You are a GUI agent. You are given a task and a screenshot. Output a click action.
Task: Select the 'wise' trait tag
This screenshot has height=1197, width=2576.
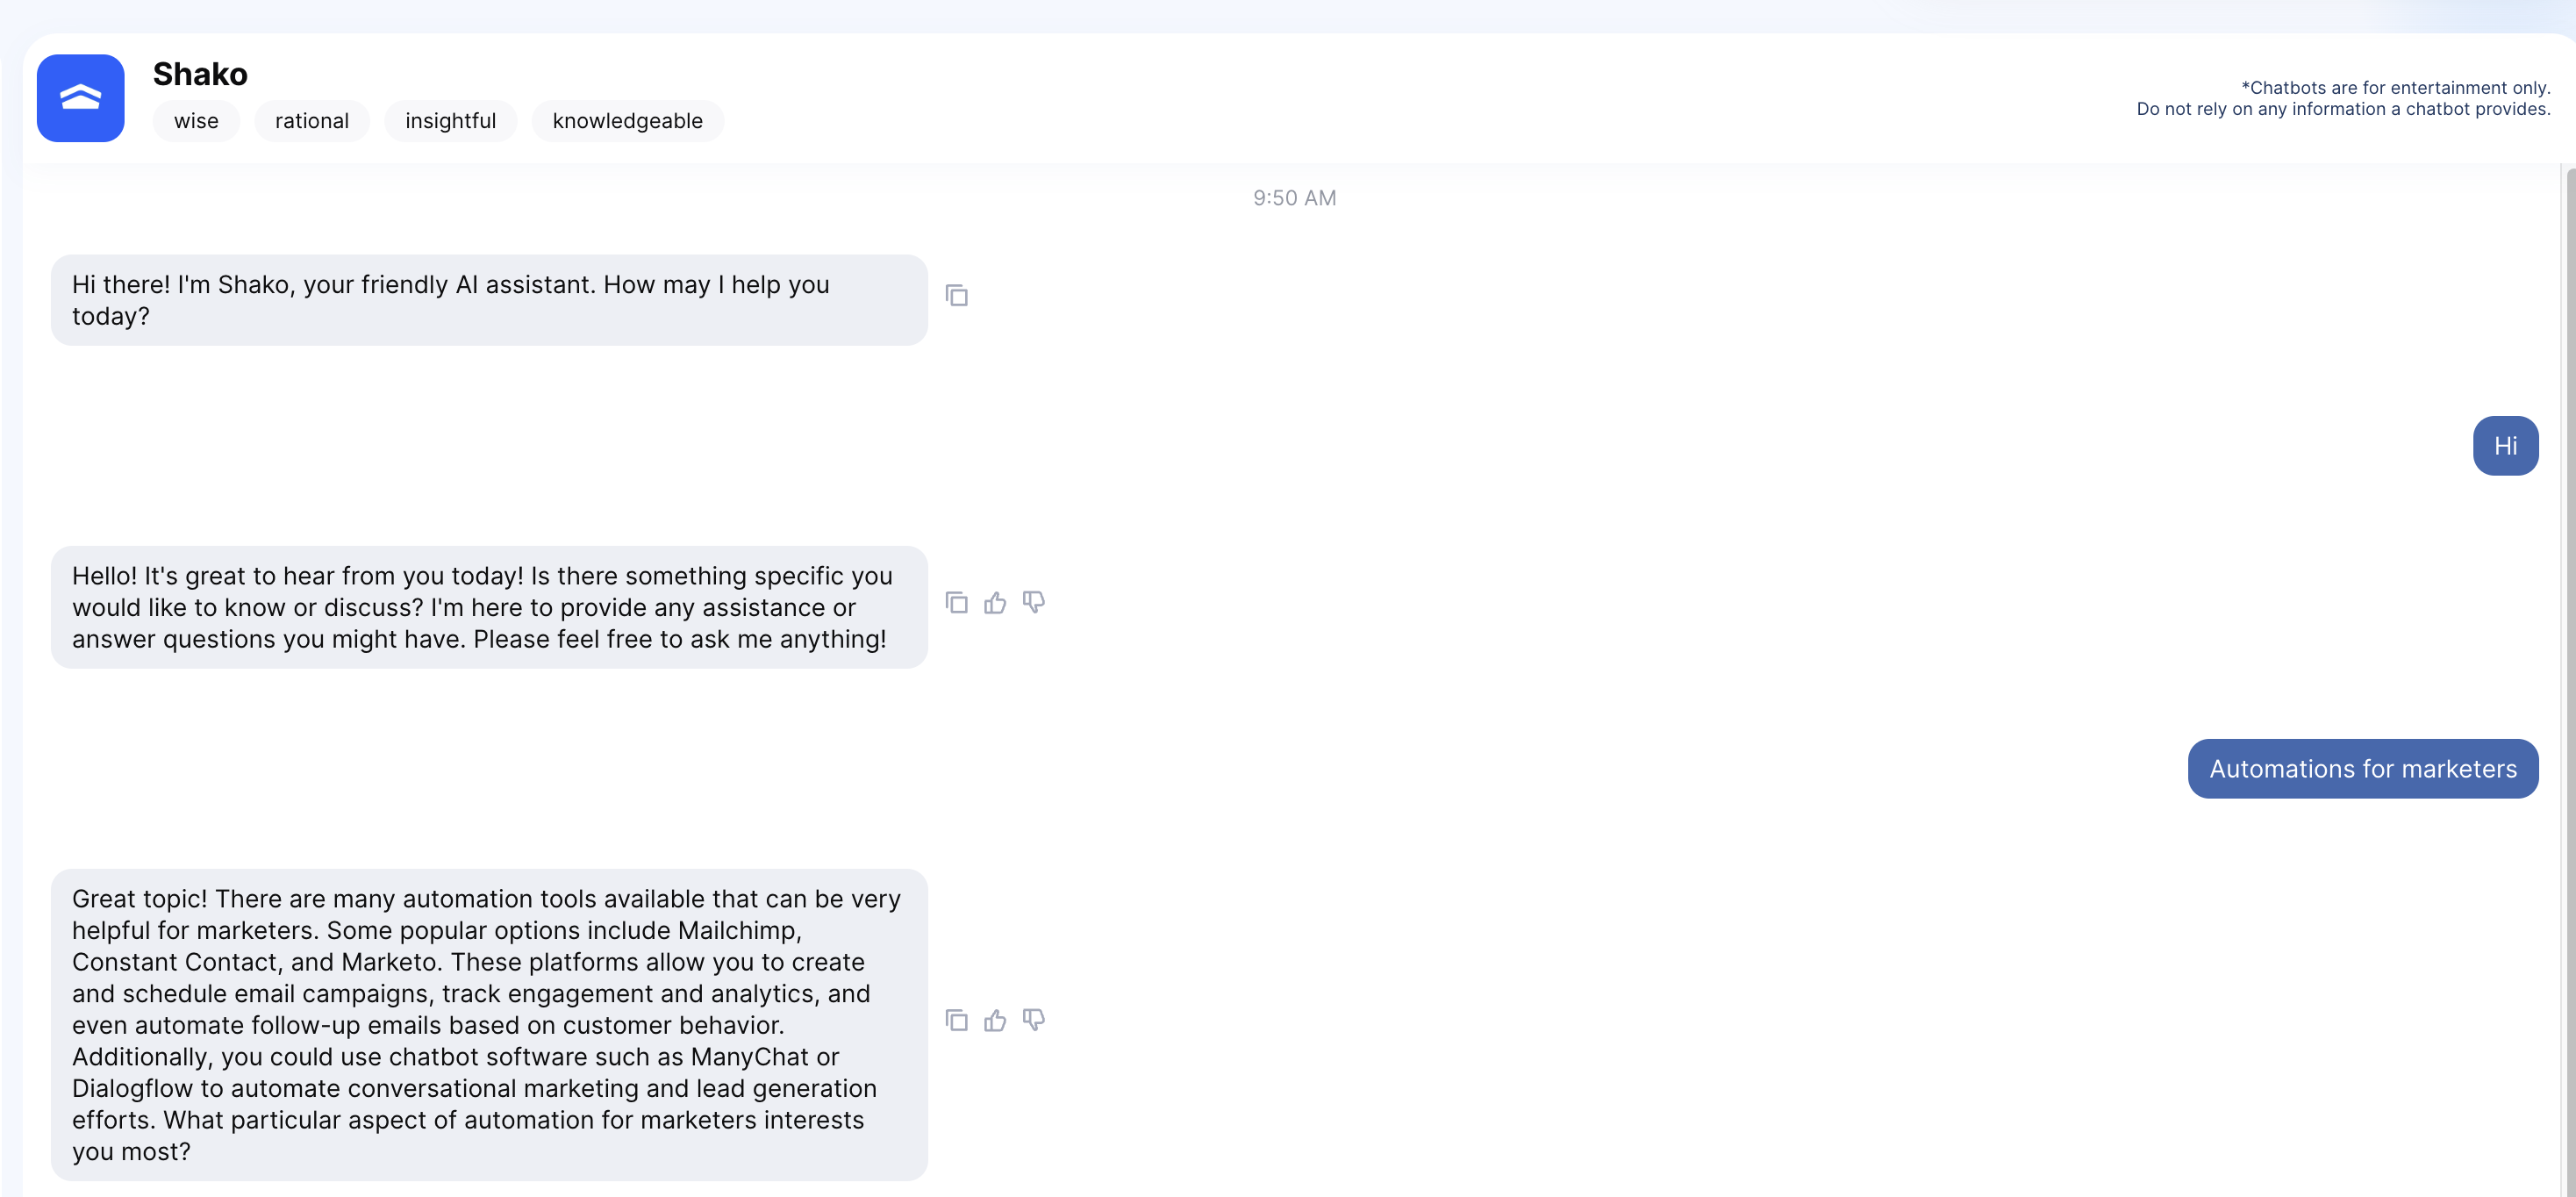pyautogui.click(x=196, y=121)
